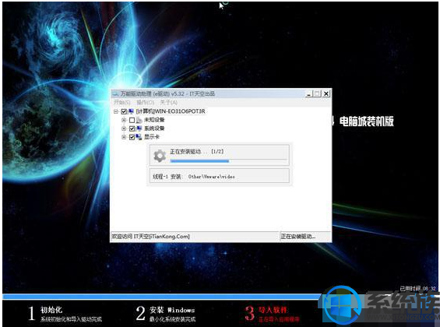This screenshot has height=327, width=440.
Task: Expand the display card node
Action: click(124, 137)
